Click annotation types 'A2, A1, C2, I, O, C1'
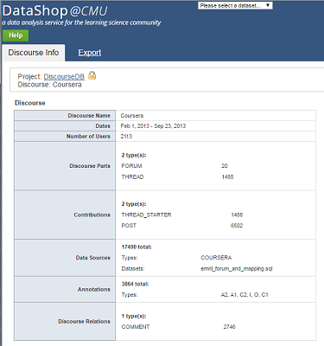The width and height of the screenshot is (324, 346). coord(245,295)
